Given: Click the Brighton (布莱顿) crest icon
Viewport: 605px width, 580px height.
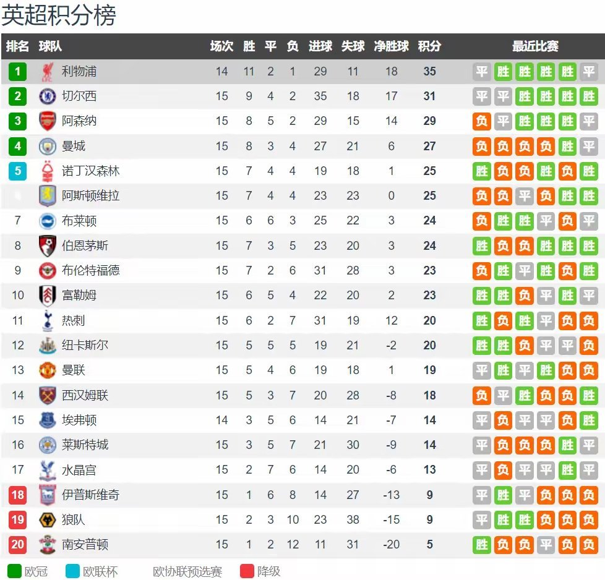Looking at the screenshot, I should coord(48,221).
